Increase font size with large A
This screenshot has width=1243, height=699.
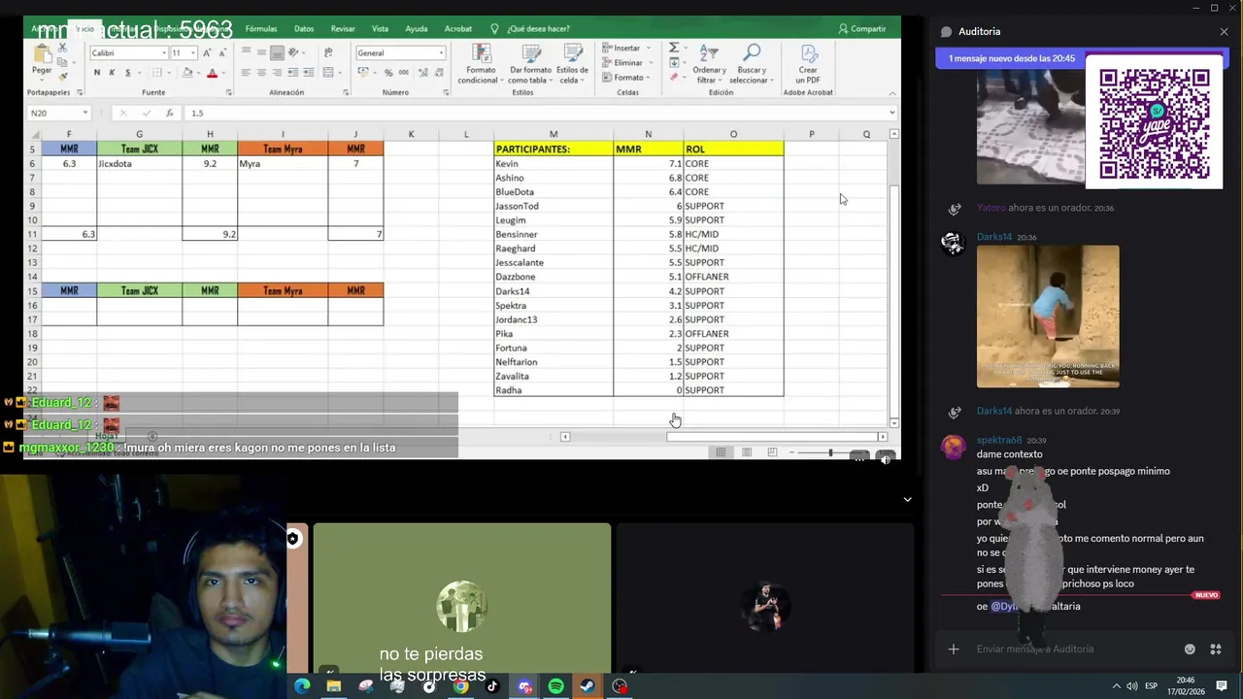tap(209, 52)
